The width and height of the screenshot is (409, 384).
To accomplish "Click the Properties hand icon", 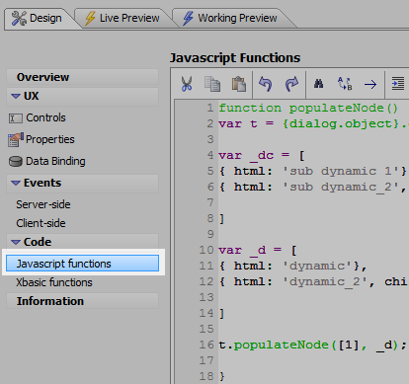I will tap(16, 139).
